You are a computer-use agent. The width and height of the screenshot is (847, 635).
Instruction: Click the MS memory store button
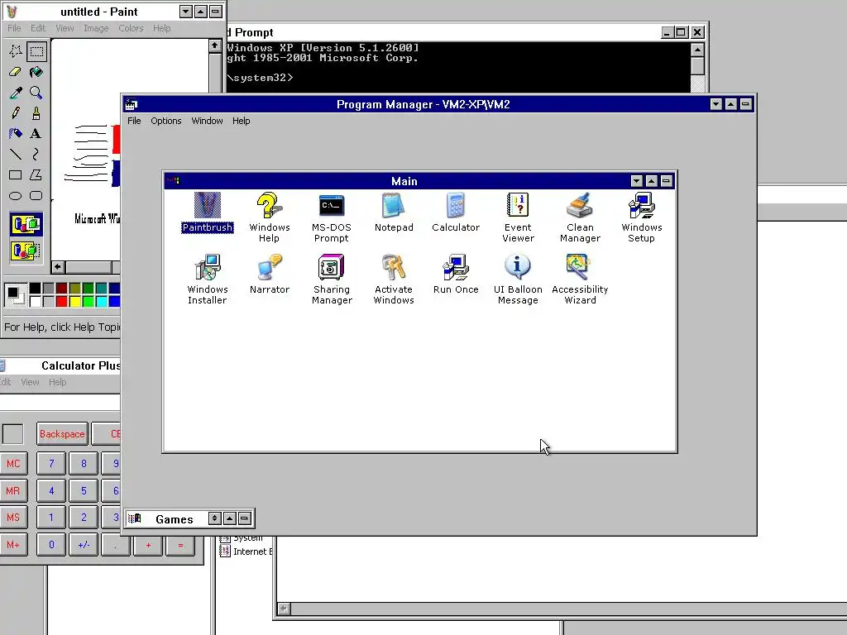[x=13, y=518]
